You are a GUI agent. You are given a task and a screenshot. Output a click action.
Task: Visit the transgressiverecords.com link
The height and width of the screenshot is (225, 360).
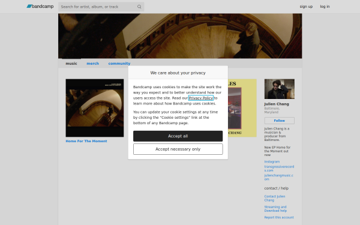coord(279,169)
